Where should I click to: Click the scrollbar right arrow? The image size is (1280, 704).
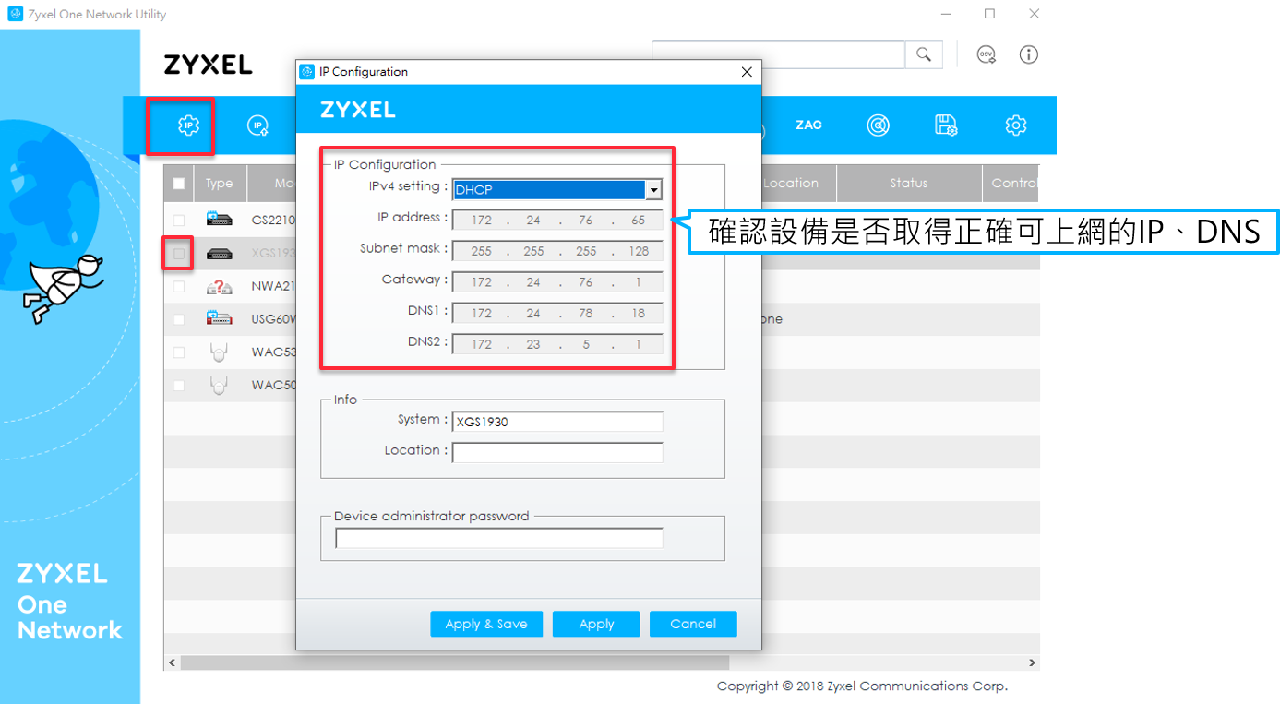tap(1032, 662)
